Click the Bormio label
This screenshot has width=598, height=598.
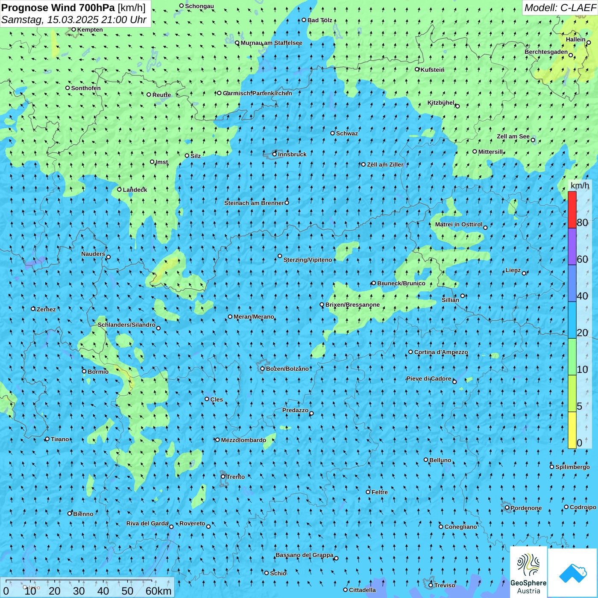point(98,372)
